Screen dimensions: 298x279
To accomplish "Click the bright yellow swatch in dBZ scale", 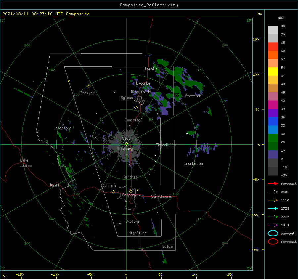I will click(x=273, y=71).
